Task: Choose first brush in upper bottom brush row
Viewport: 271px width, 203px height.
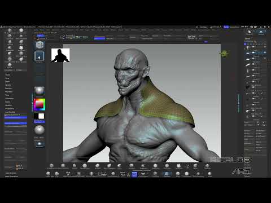Action: point(51,166)
